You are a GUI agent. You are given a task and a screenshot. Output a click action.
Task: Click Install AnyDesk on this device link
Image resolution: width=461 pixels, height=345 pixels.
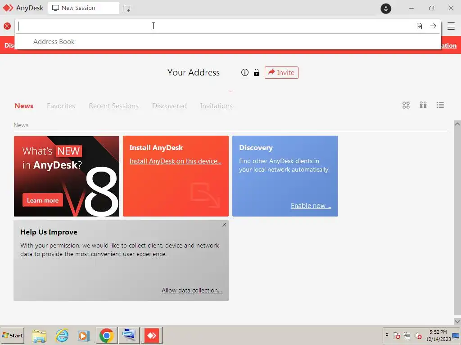pos(175,161)
